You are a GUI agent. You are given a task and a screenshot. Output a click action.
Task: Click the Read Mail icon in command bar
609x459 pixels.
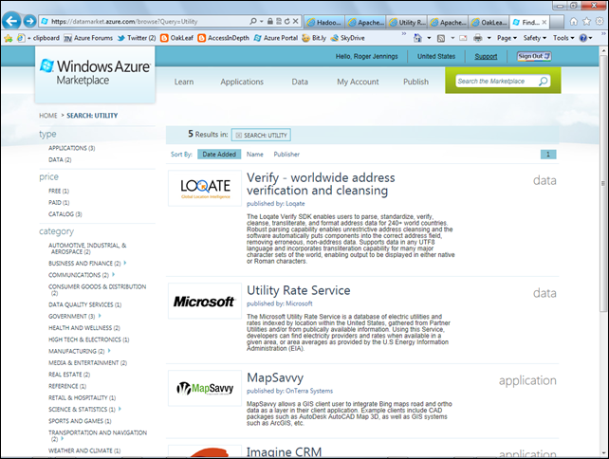tap(463, 38)
